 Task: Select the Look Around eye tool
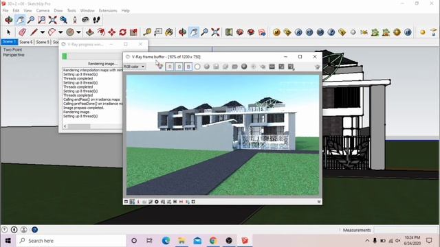(85, 20)
